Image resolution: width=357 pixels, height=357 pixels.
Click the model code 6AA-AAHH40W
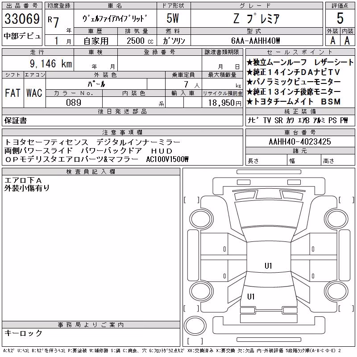pyautogui.click(x=255, y=41)
